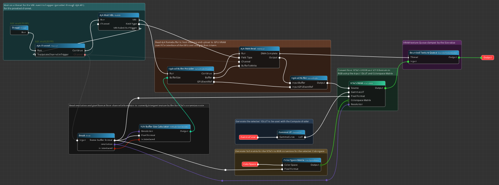Click the GPUEventRef output pin
The width and height of the screenshot is (499, 185).
click(214, 82)
